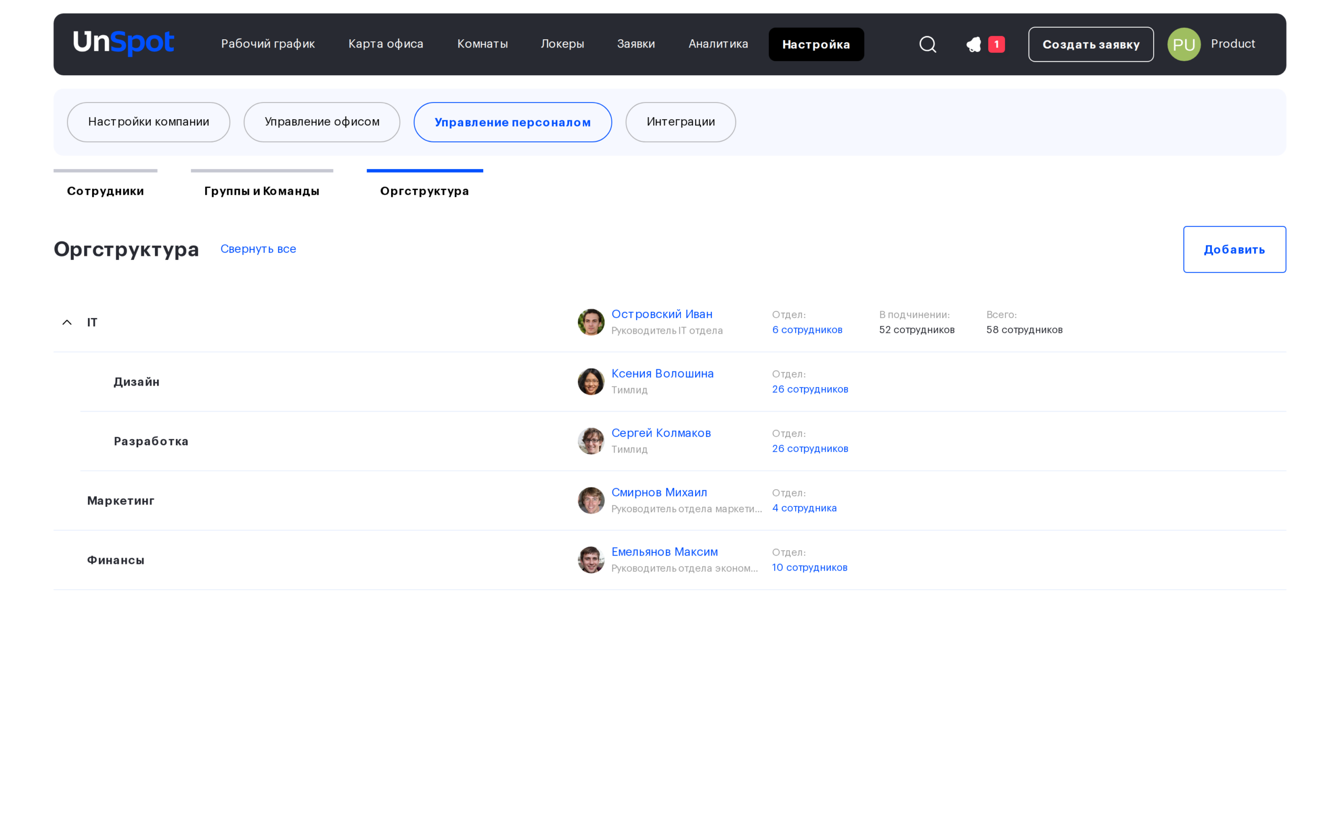Click the Оргструктура page heading

click(x=126, y=249)
